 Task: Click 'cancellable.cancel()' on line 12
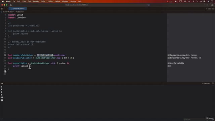[20, 44]
